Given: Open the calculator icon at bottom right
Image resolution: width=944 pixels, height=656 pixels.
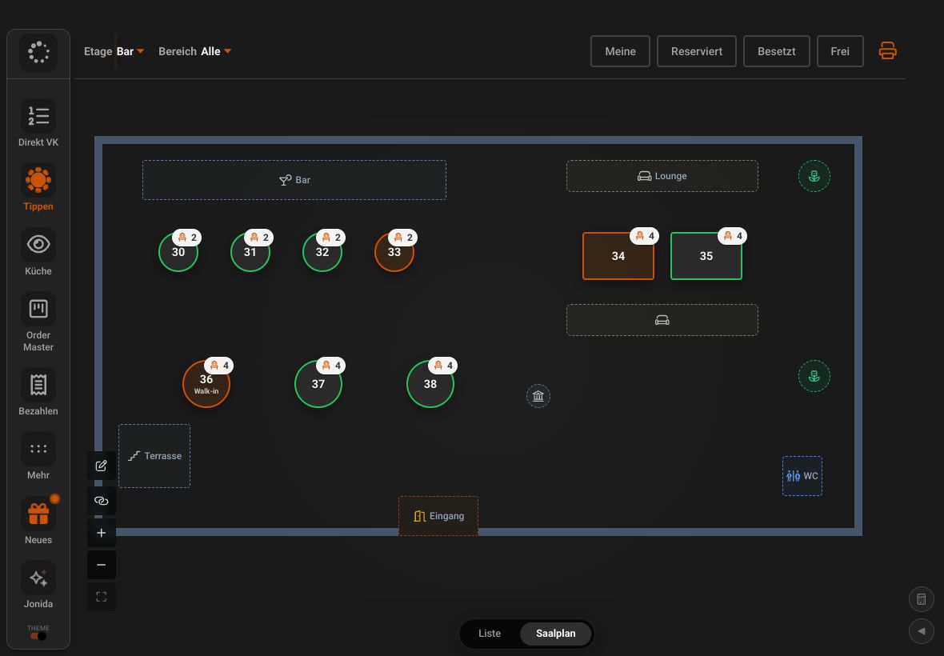Looking at the screenshot, I should pyautogui.click(x=921, y=599).
